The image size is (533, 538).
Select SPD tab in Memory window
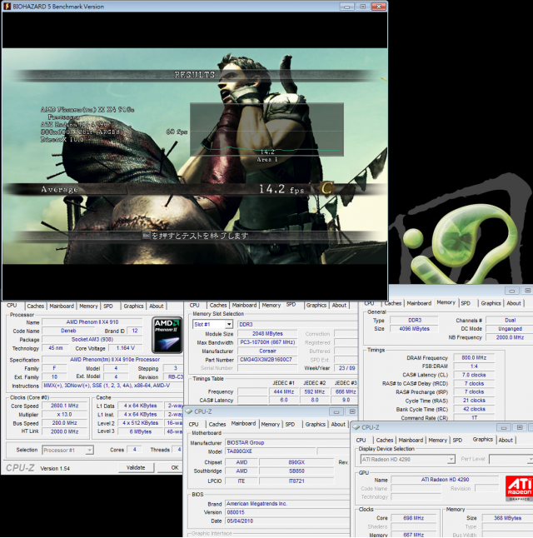pyautogui.click(x=466, y=303)
